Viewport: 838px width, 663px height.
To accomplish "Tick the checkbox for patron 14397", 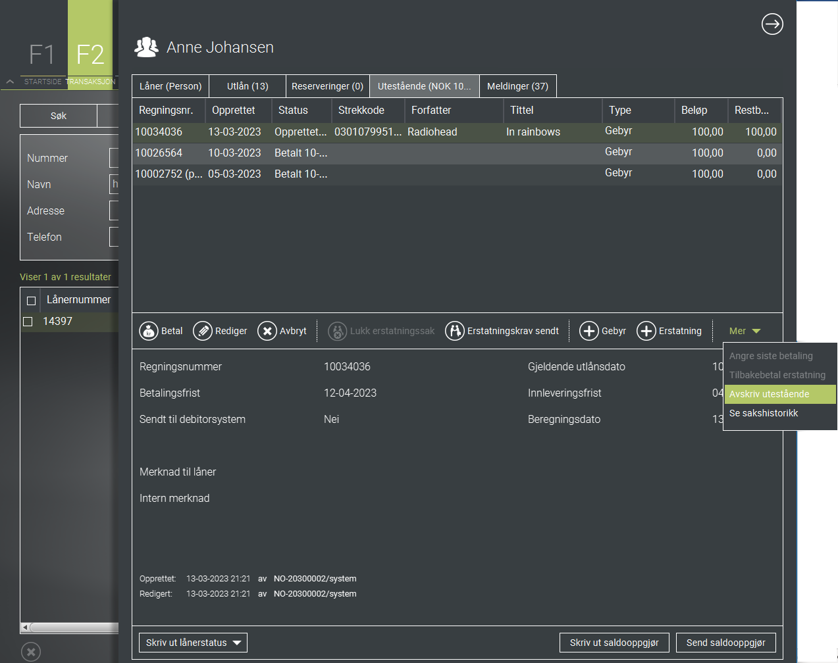I will 28,322.
